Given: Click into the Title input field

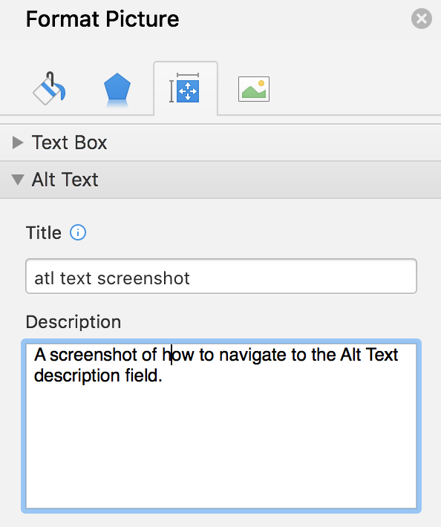Looking at the screenshot, I should [221, 276].
